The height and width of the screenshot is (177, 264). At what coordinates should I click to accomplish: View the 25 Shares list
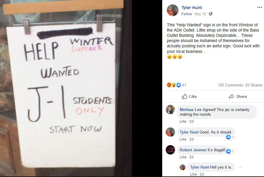[254, 85]
